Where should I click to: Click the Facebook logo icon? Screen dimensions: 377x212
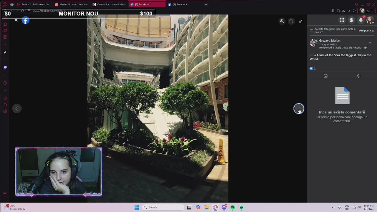(x=26, y=20)
